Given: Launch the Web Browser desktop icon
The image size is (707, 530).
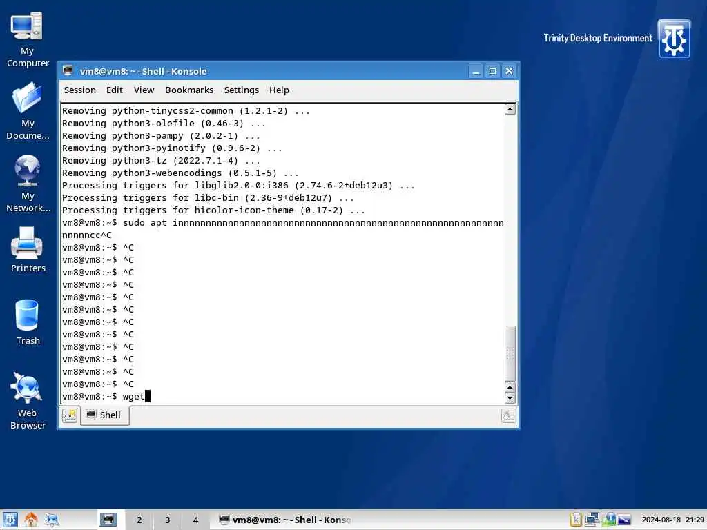Looking at the screenshot, I should click(28, 401).
